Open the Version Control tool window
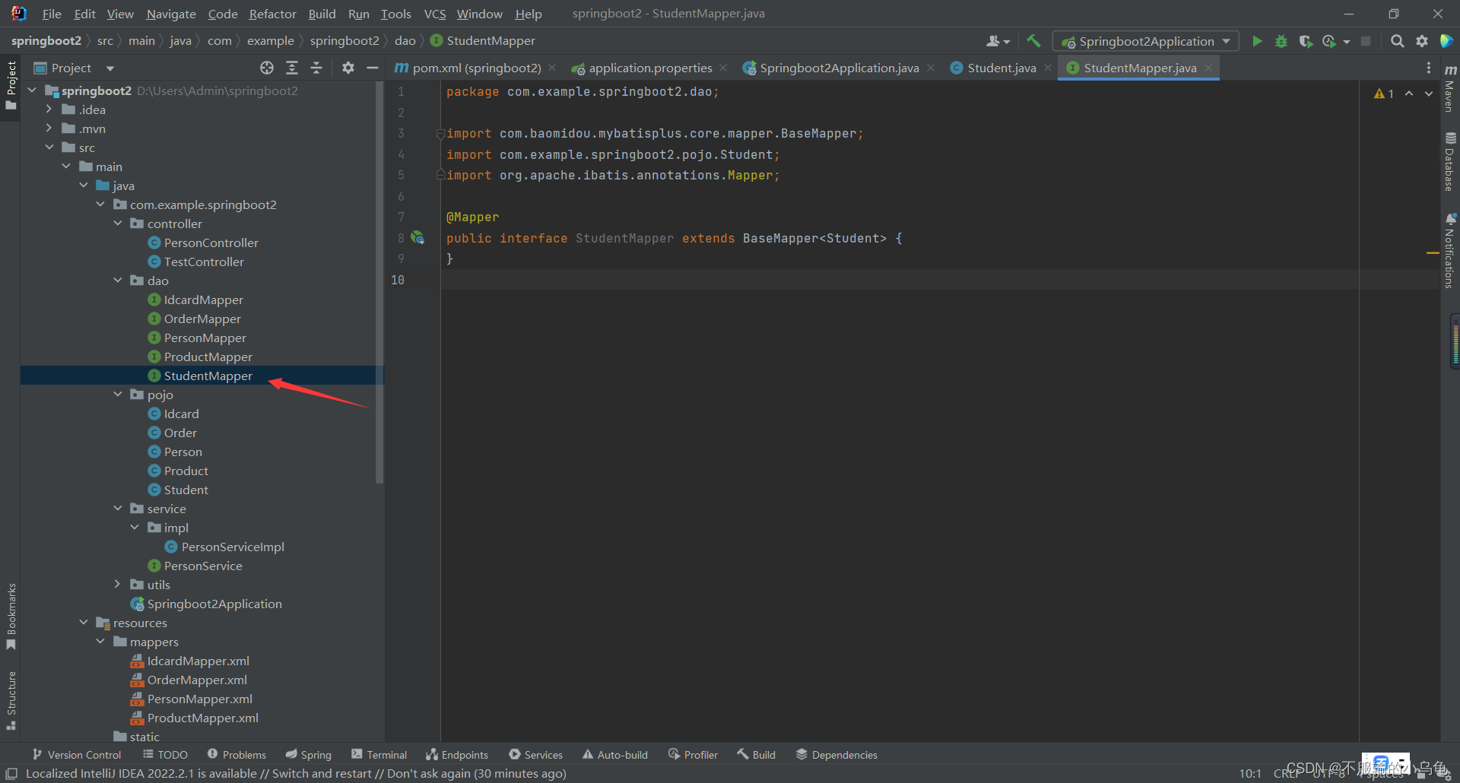 (77, 755)
